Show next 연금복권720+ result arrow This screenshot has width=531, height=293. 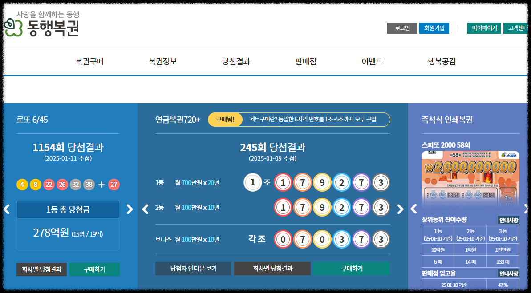tap(400, 209)
